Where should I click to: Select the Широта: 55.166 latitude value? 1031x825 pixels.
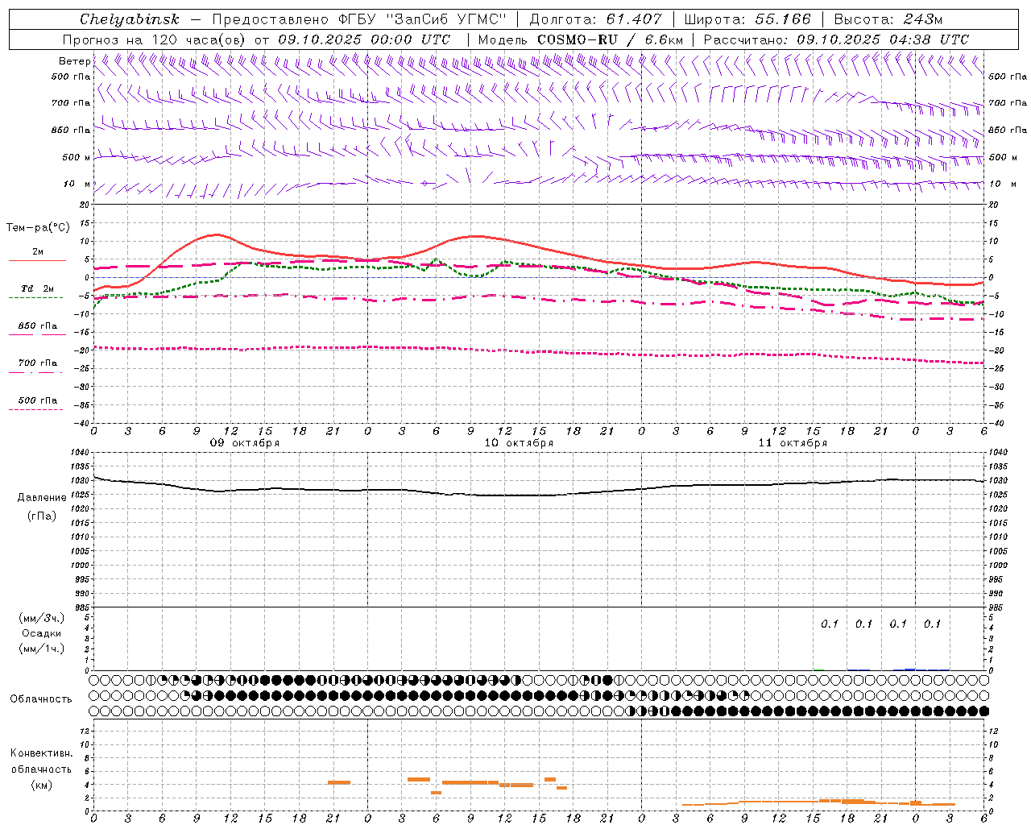747,19
